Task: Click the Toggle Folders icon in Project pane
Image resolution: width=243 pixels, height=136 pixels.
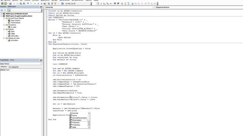Action: (x=9, y=10)
